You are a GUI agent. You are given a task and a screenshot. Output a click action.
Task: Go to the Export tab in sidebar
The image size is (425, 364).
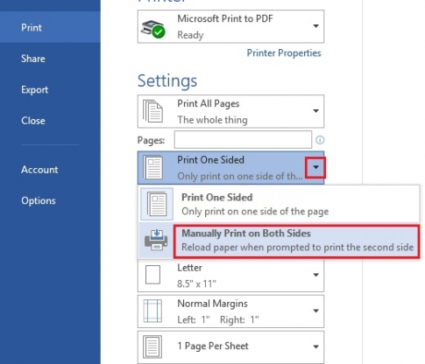(x=34, y=90)
